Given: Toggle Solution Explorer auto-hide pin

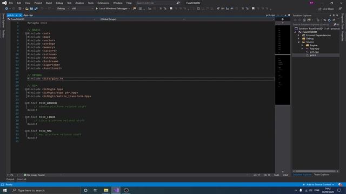Looking at the screenshot, I should click(x=334, y=16).
